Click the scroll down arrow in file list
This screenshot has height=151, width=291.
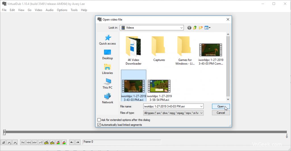pyautogui.click(x=228, y=99)
